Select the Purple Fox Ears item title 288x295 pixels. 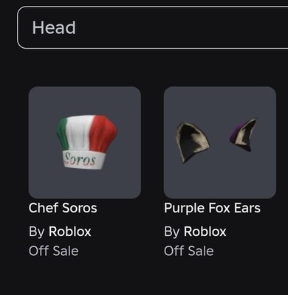point(212,208)
